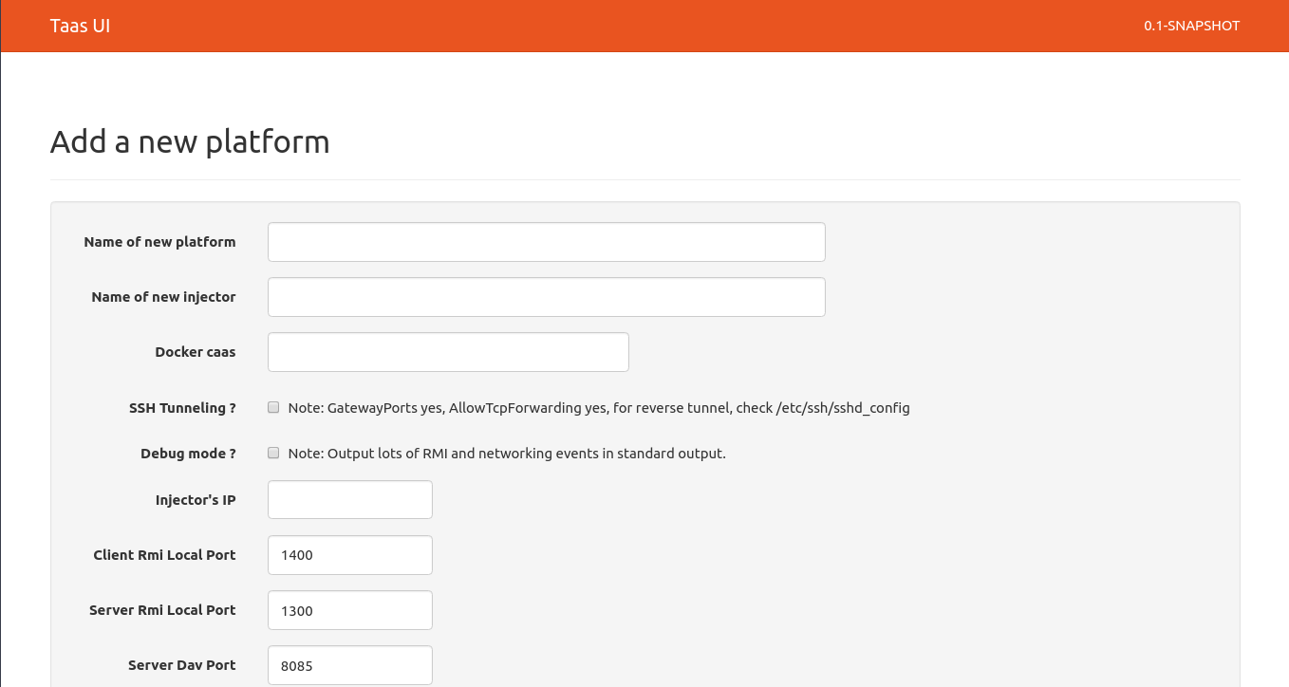Click the 'Docker caas' label text
Viewport: 1289px width, 687px height.
tap(195, 352)
